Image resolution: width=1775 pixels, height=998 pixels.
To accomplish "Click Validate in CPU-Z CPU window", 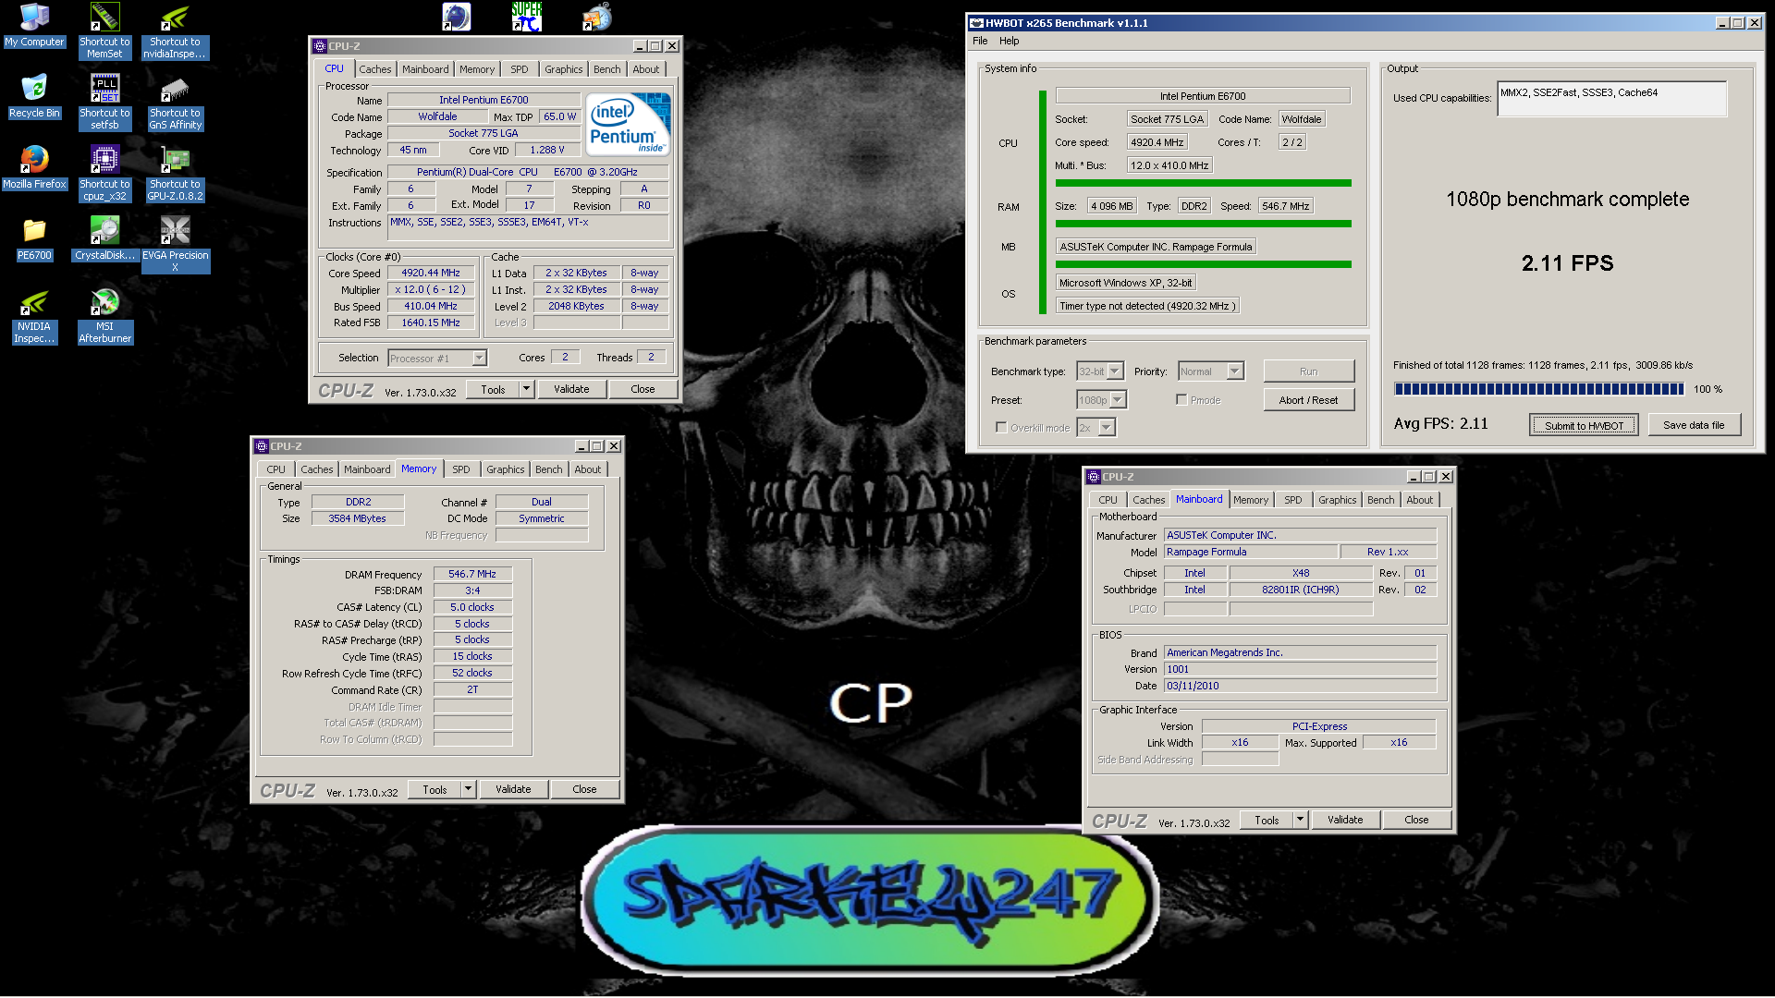I will 571,389.
